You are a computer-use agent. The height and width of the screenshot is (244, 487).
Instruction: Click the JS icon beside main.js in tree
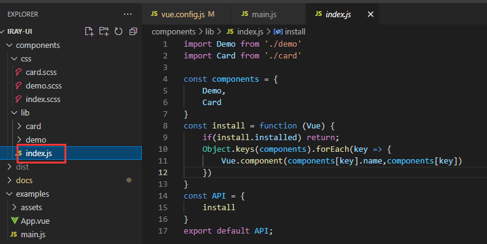click(x=14, y=234)
